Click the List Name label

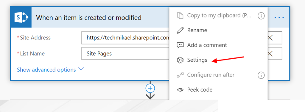(x=32, y=54)
